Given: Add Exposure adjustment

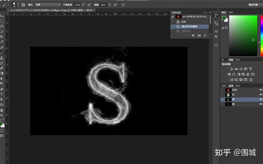Looking at the screenshot, I should point(246,69).
